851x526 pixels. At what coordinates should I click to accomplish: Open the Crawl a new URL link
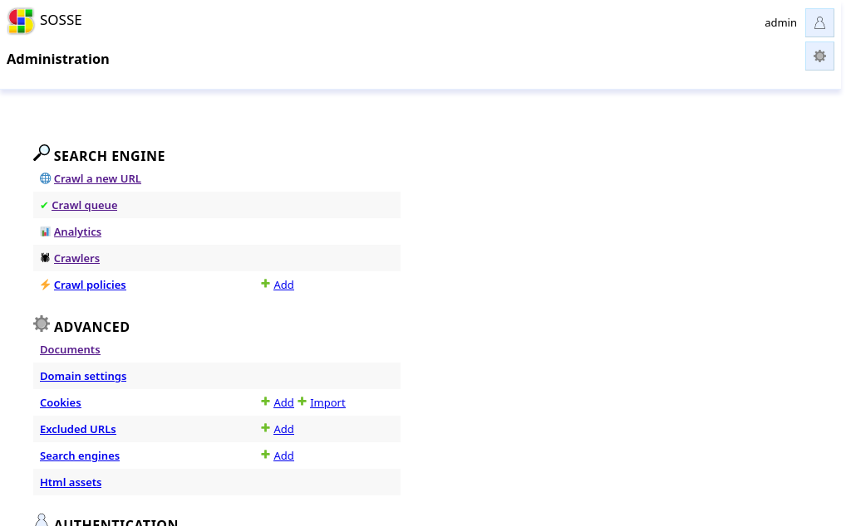coord(97,178)
